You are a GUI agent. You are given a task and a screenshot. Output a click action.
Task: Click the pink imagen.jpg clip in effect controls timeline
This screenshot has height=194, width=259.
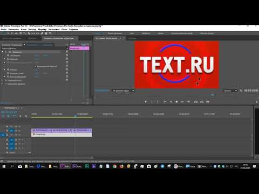point(79,48)
